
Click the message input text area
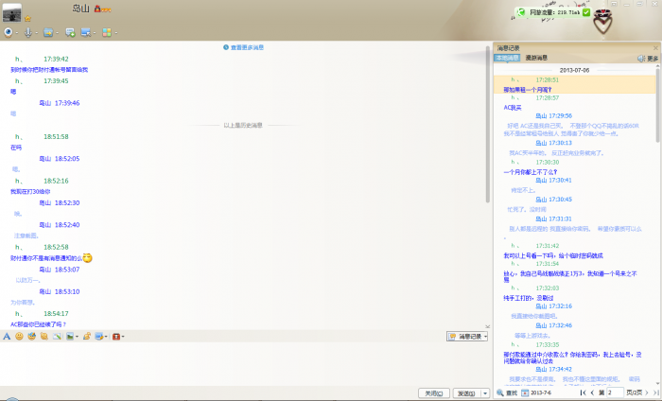[244, 364]
